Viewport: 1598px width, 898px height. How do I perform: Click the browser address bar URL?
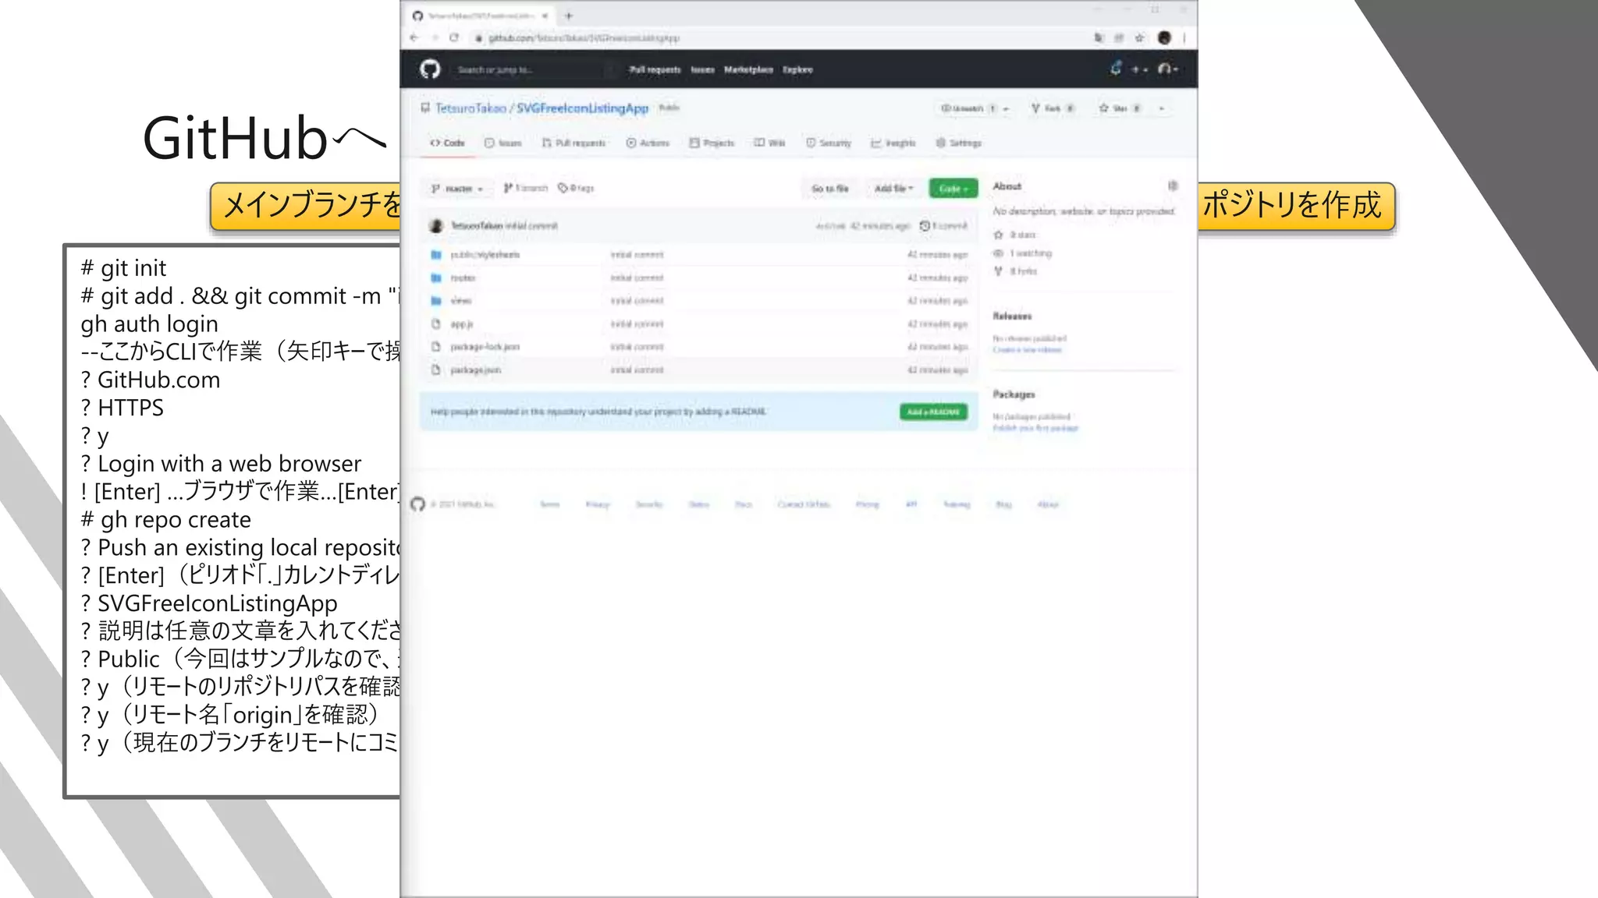584,37
